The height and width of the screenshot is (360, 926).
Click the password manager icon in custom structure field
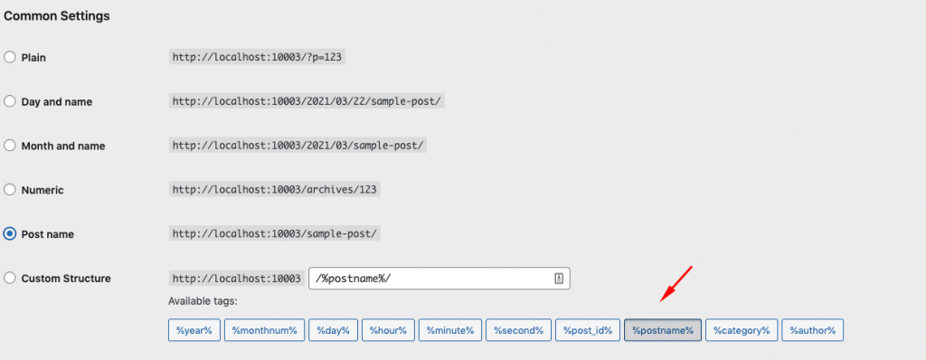point(559,279)
